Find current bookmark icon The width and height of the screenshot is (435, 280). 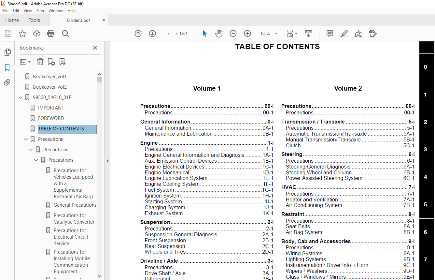pyautogui.click(x=63, y=62)
